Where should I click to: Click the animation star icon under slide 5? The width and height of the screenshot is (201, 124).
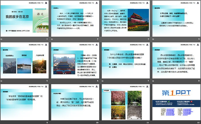point(1,81)
